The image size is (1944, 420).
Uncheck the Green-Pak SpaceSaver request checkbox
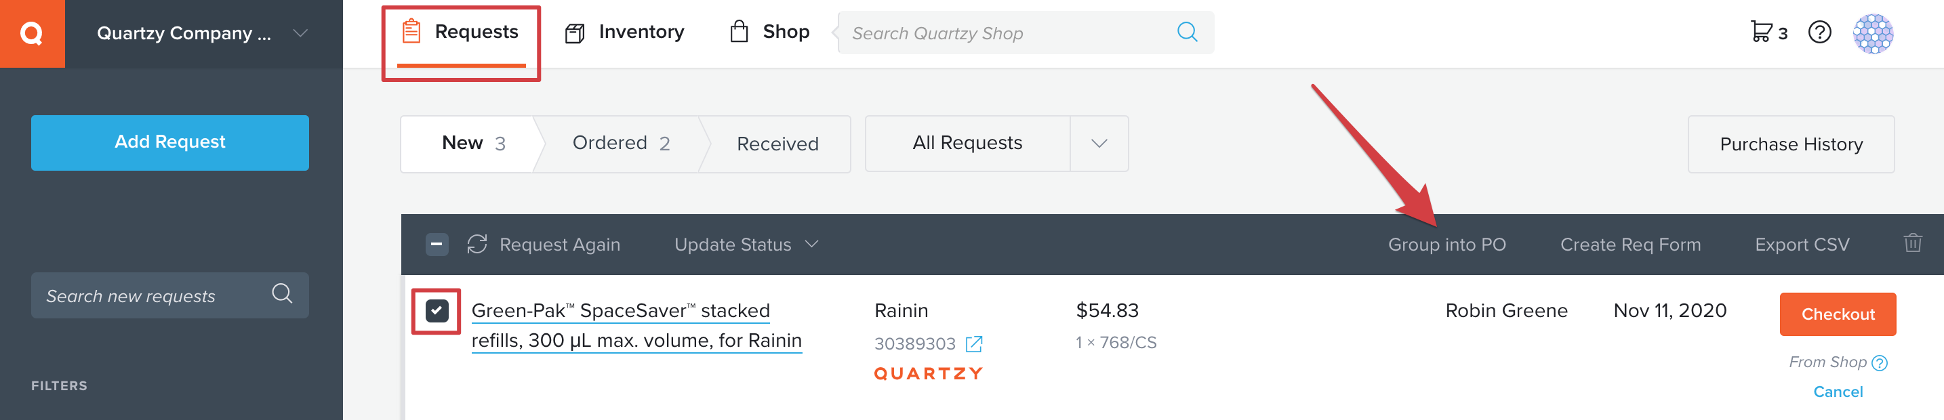437,311
